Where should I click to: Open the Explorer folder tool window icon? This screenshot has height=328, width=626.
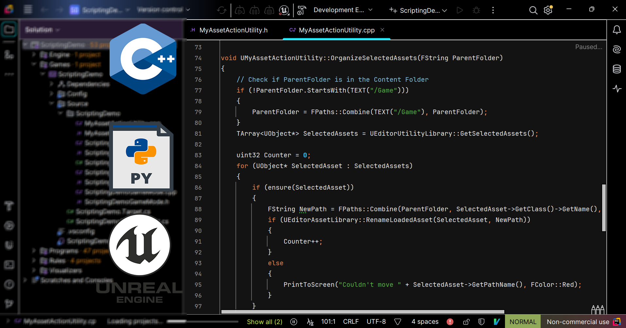(x=9, y=30)
